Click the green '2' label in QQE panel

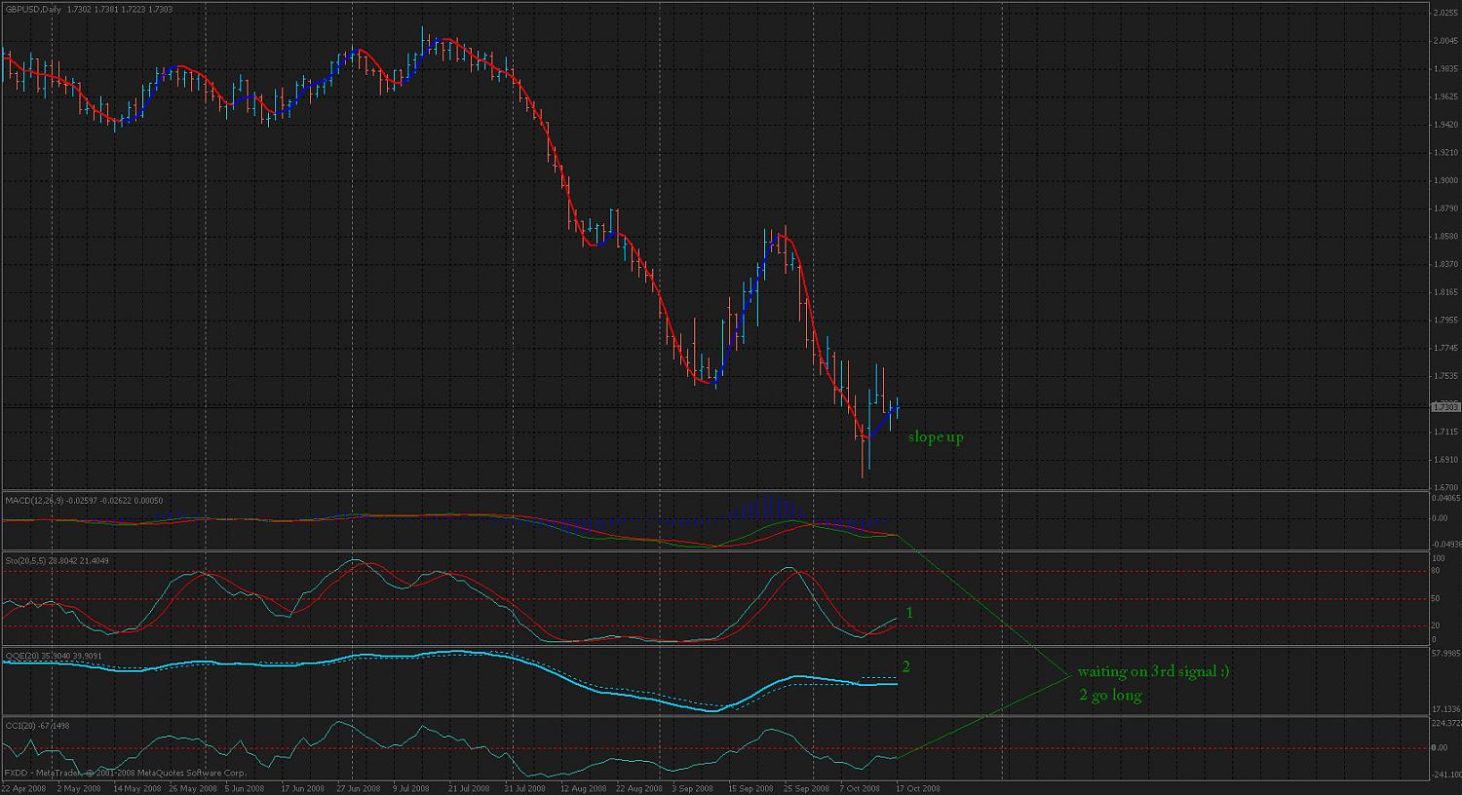click(x=905, y=667)
